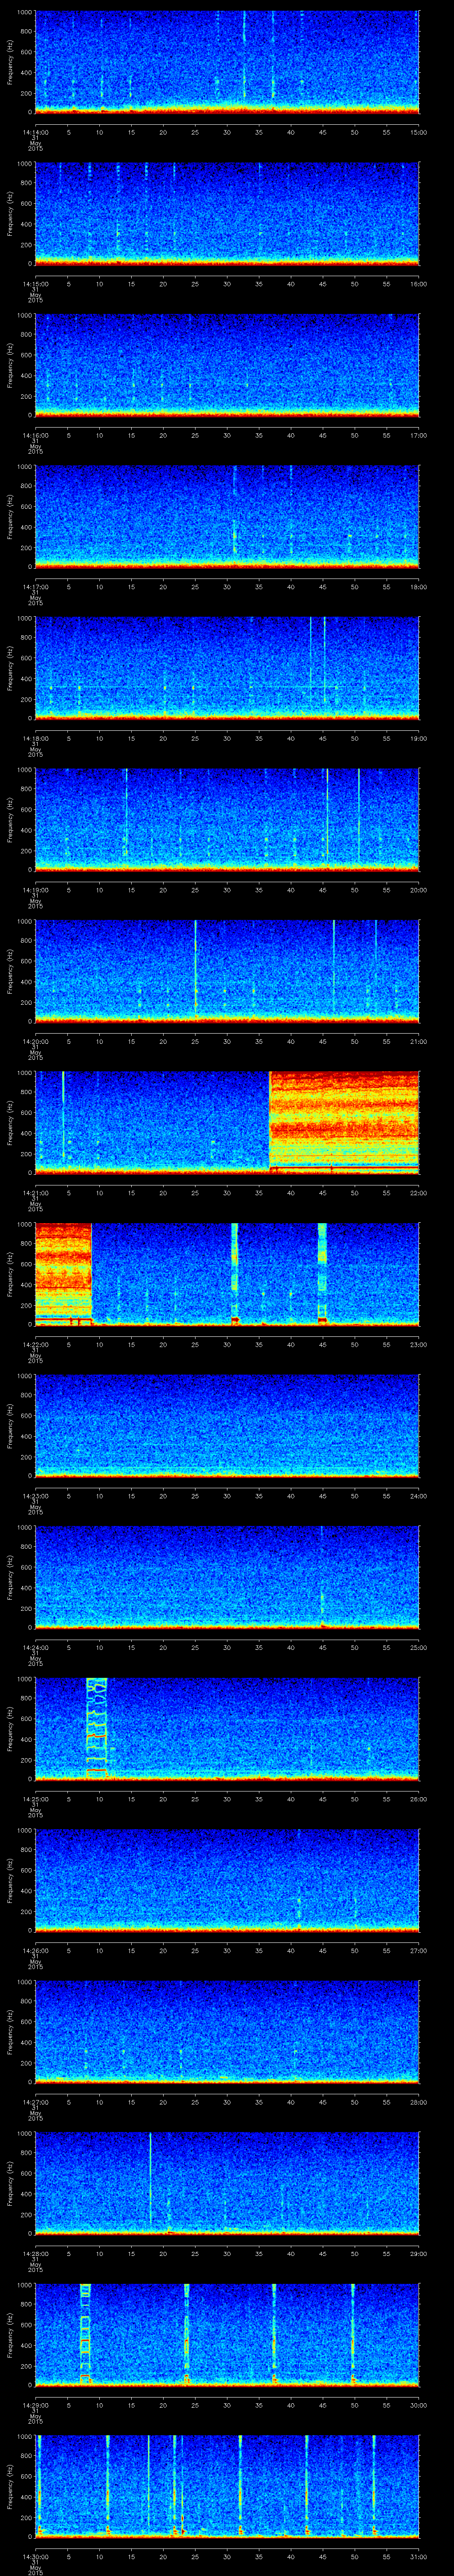
Task: Click the 16:00 end time label
Action: (419, 284)
